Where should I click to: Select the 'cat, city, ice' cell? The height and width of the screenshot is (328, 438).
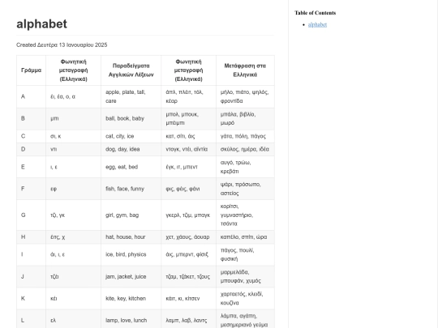point(131,136)
